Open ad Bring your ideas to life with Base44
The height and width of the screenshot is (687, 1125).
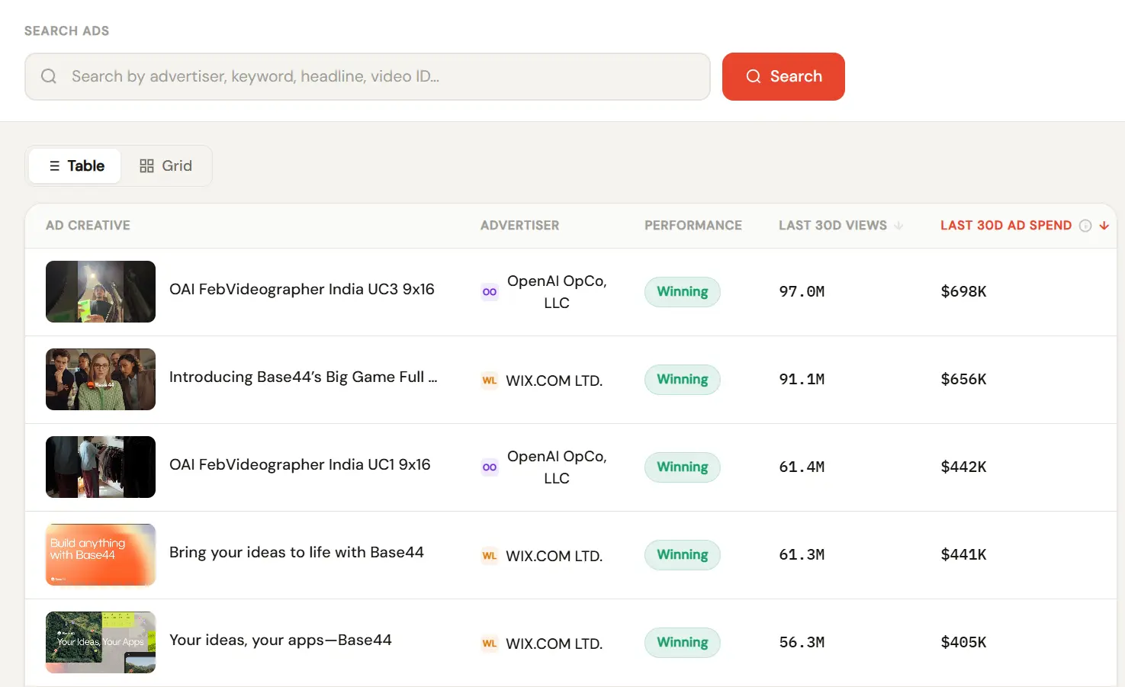coord(297,552)
